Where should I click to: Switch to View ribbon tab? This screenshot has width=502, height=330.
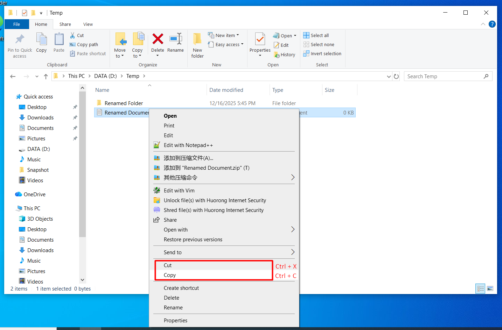point(88,24)
